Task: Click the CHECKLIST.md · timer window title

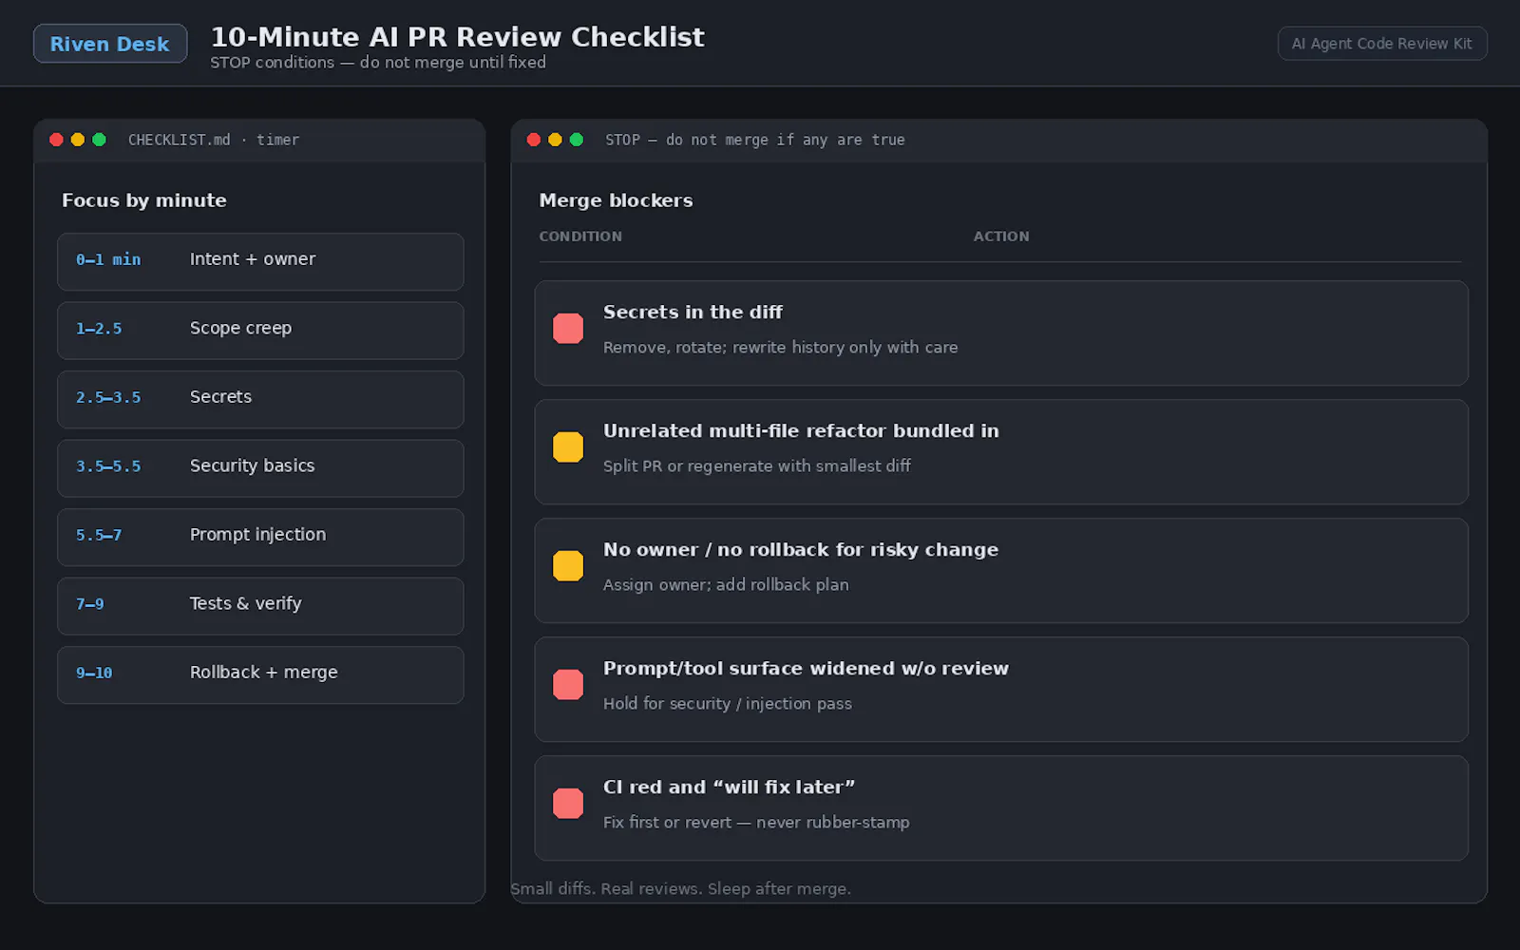Action: click(x=214, y=140)
